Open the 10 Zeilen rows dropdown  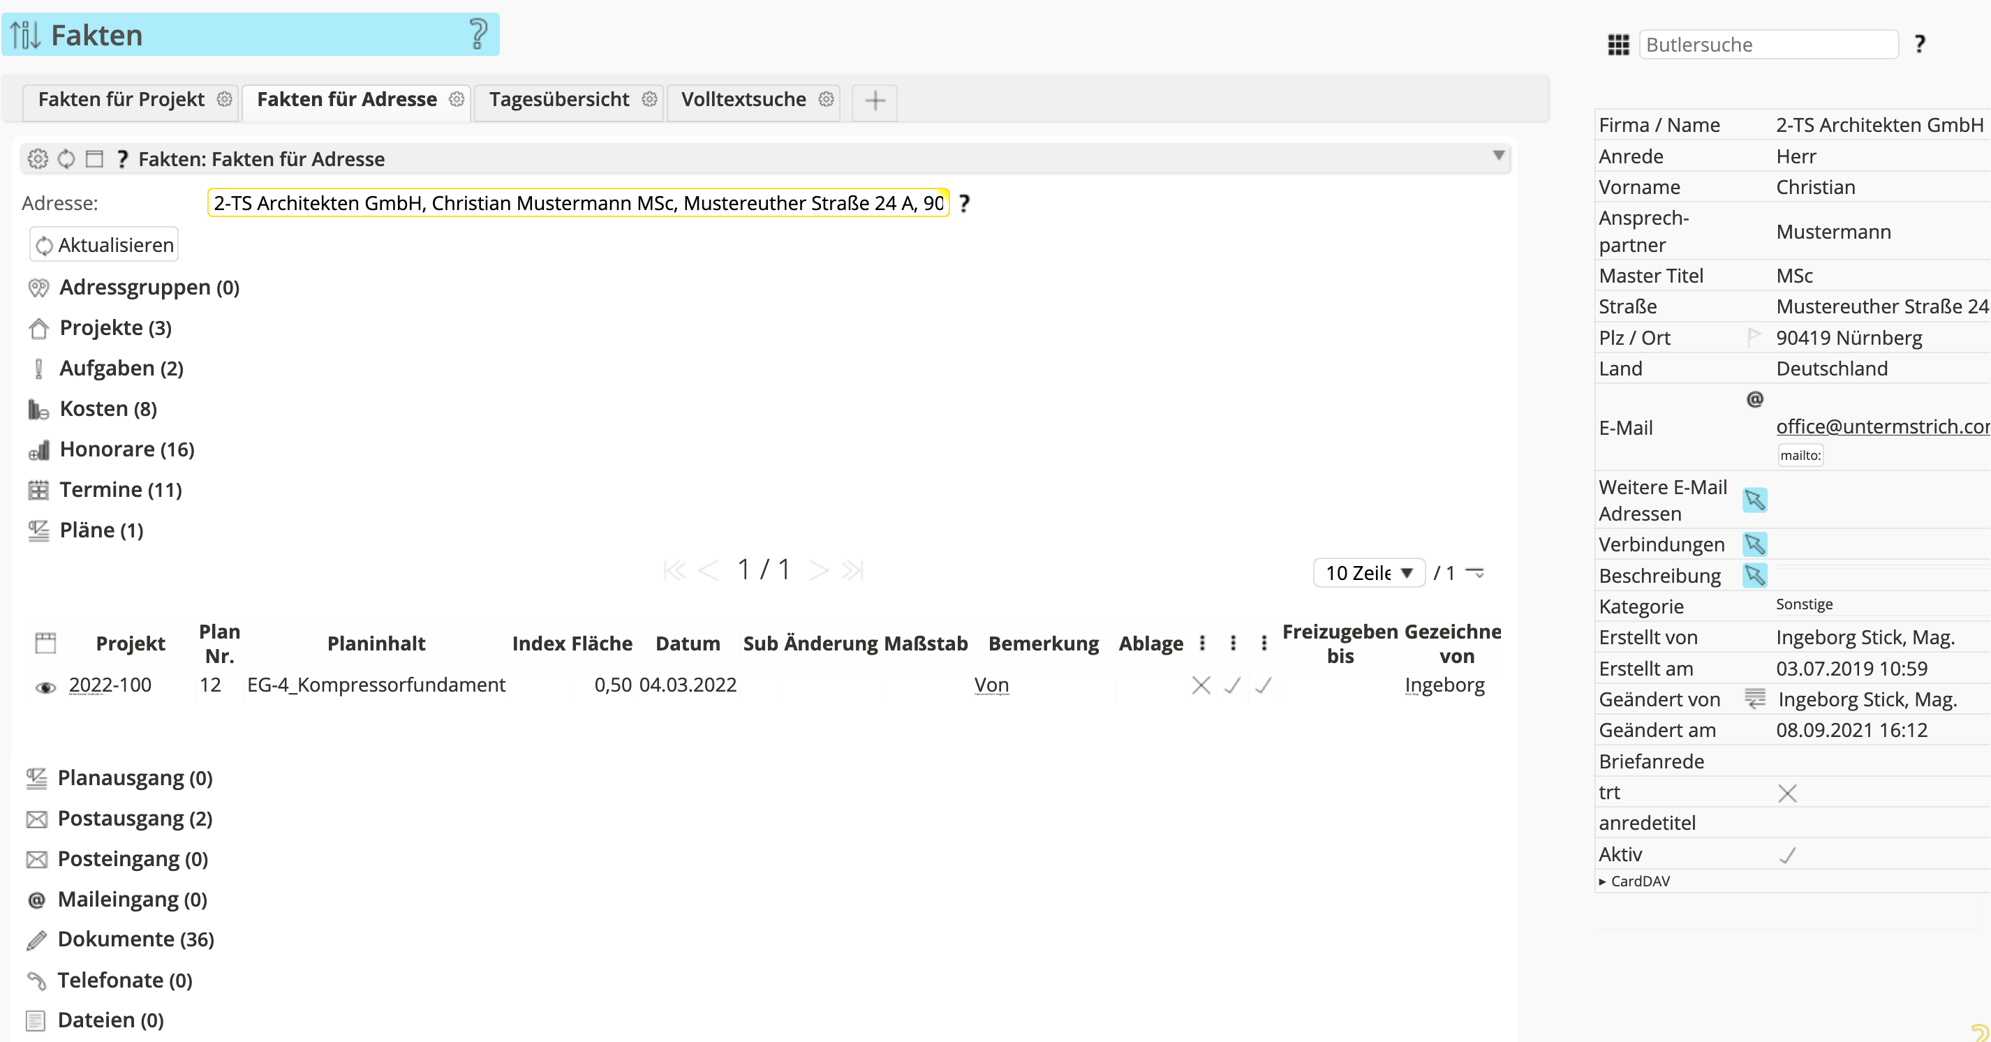[1368, 573]
